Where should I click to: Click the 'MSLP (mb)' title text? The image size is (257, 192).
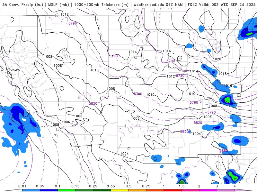coord(58,4)
